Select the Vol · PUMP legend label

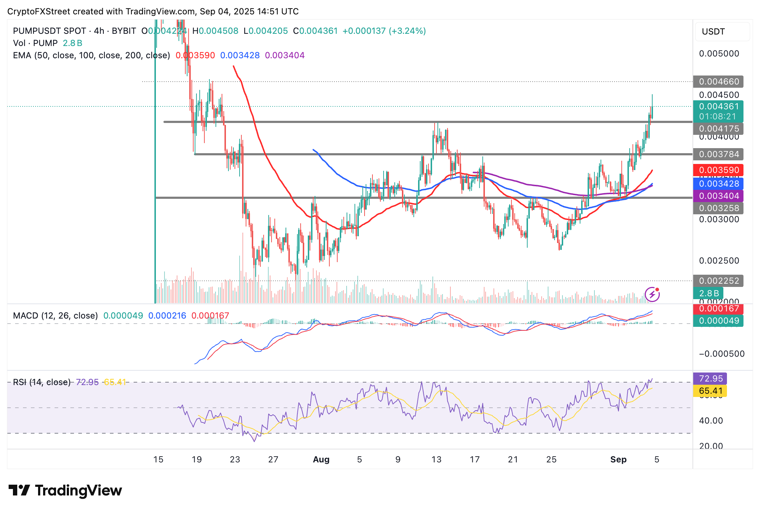pos(35,43)
